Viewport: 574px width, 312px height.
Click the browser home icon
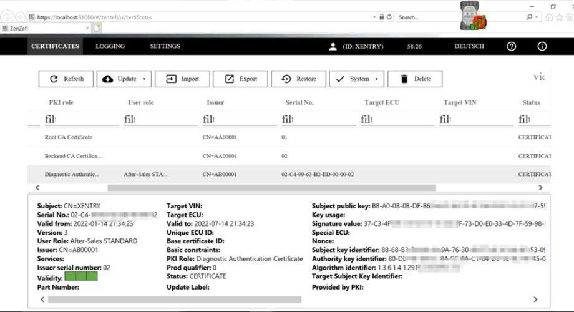tap(549, 17)
